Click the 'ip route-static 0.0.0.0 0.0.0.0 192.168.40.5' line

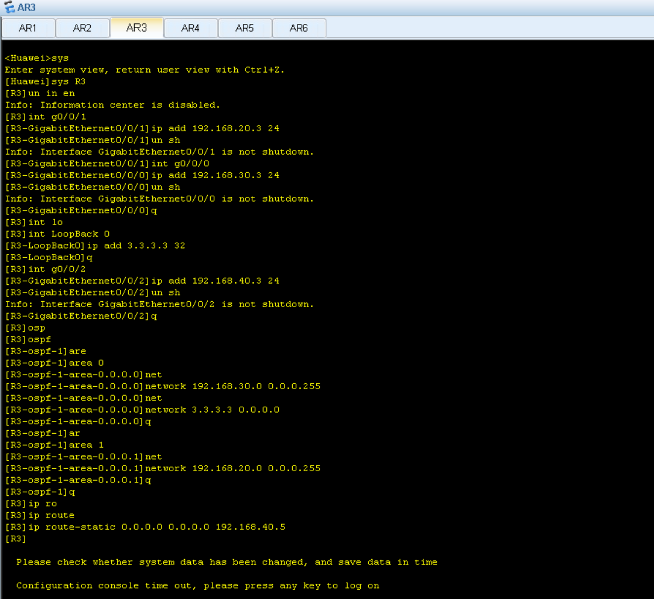point(145,527)
